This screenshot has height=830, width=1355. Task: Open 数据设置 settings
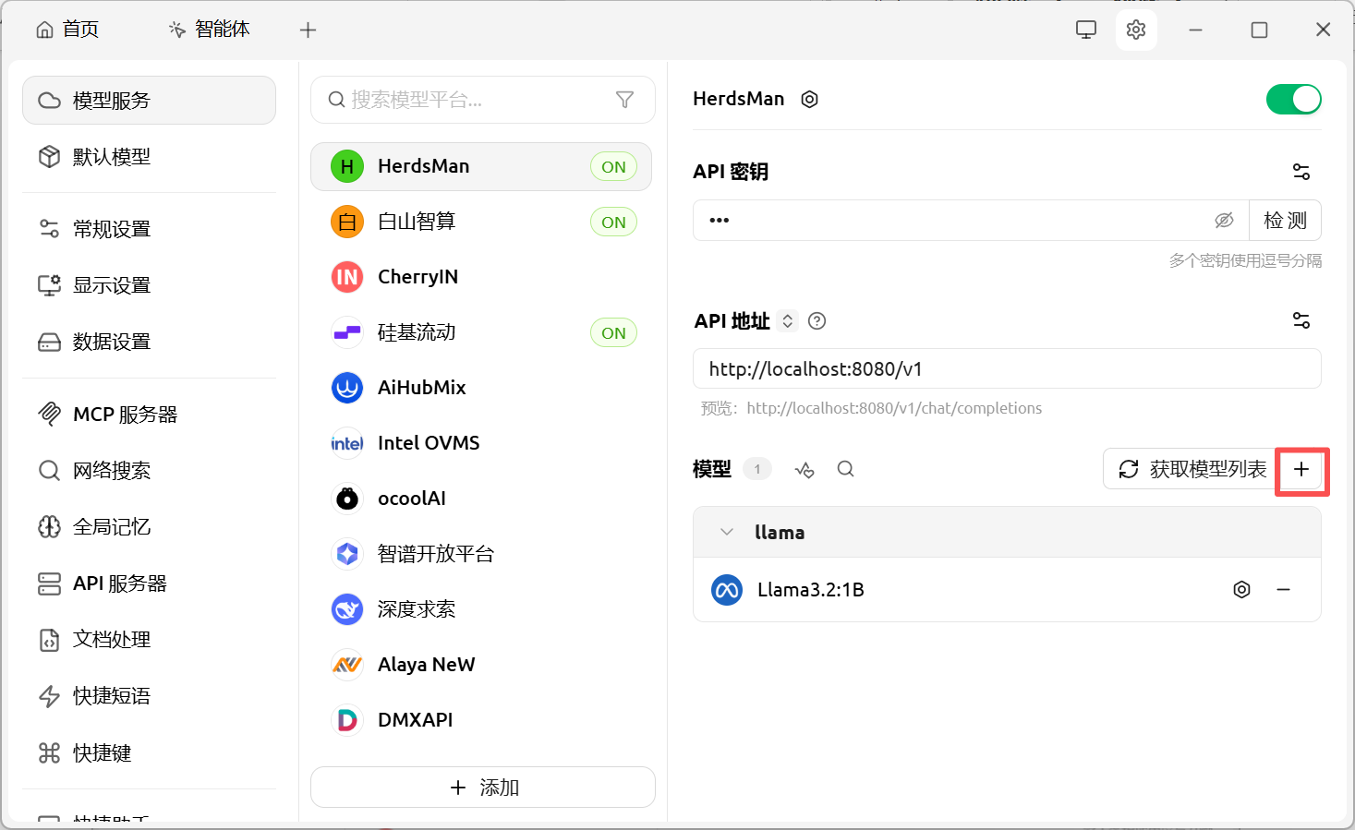(149, 342)
